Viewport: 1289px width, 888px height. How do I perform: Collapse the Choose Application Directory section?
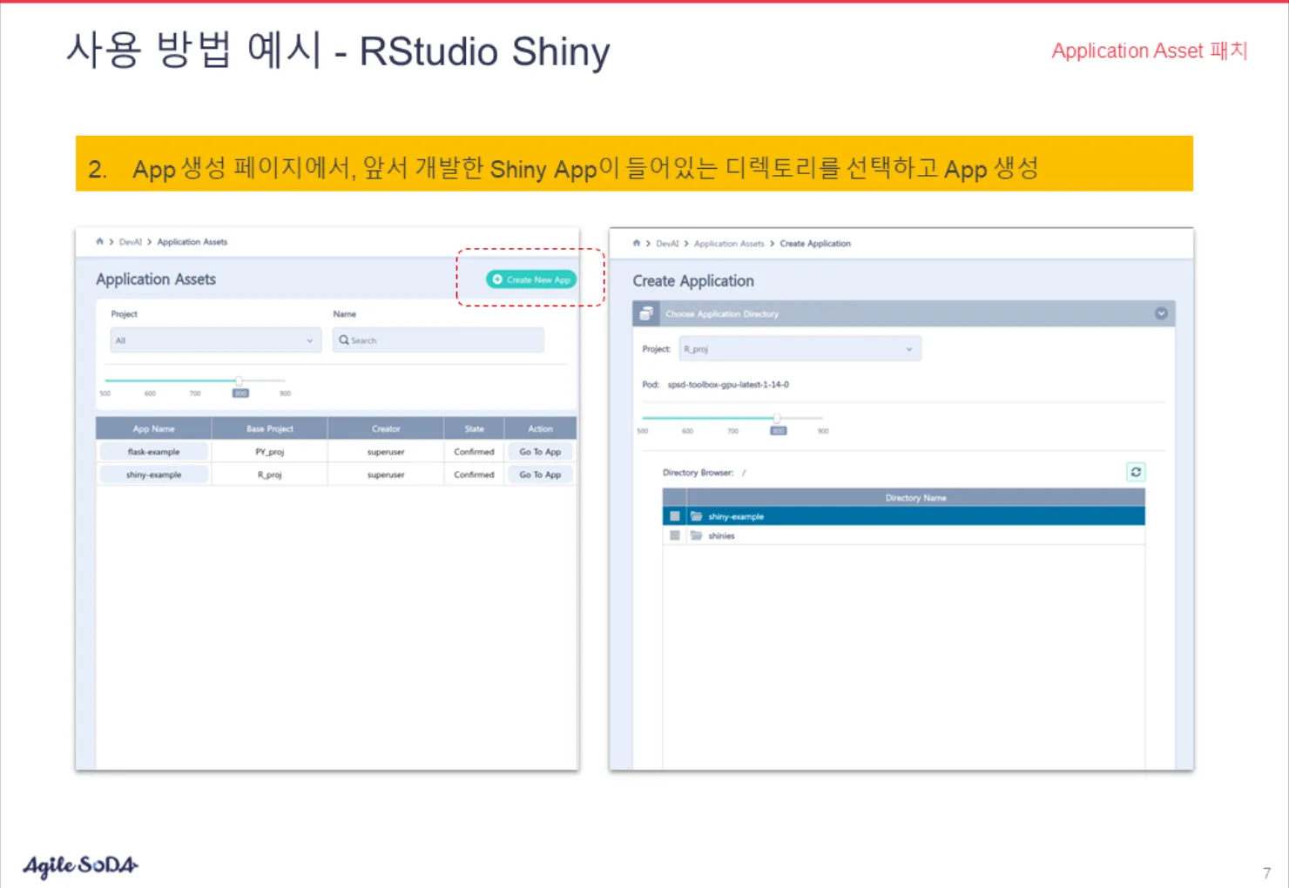coord(1161,313)
